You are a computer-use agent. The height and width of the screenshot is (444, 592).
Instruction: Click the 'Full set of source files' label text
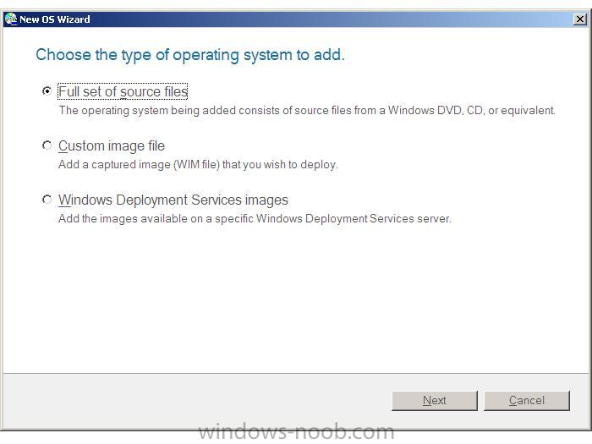pyautogui.click(x=123, y=91)
